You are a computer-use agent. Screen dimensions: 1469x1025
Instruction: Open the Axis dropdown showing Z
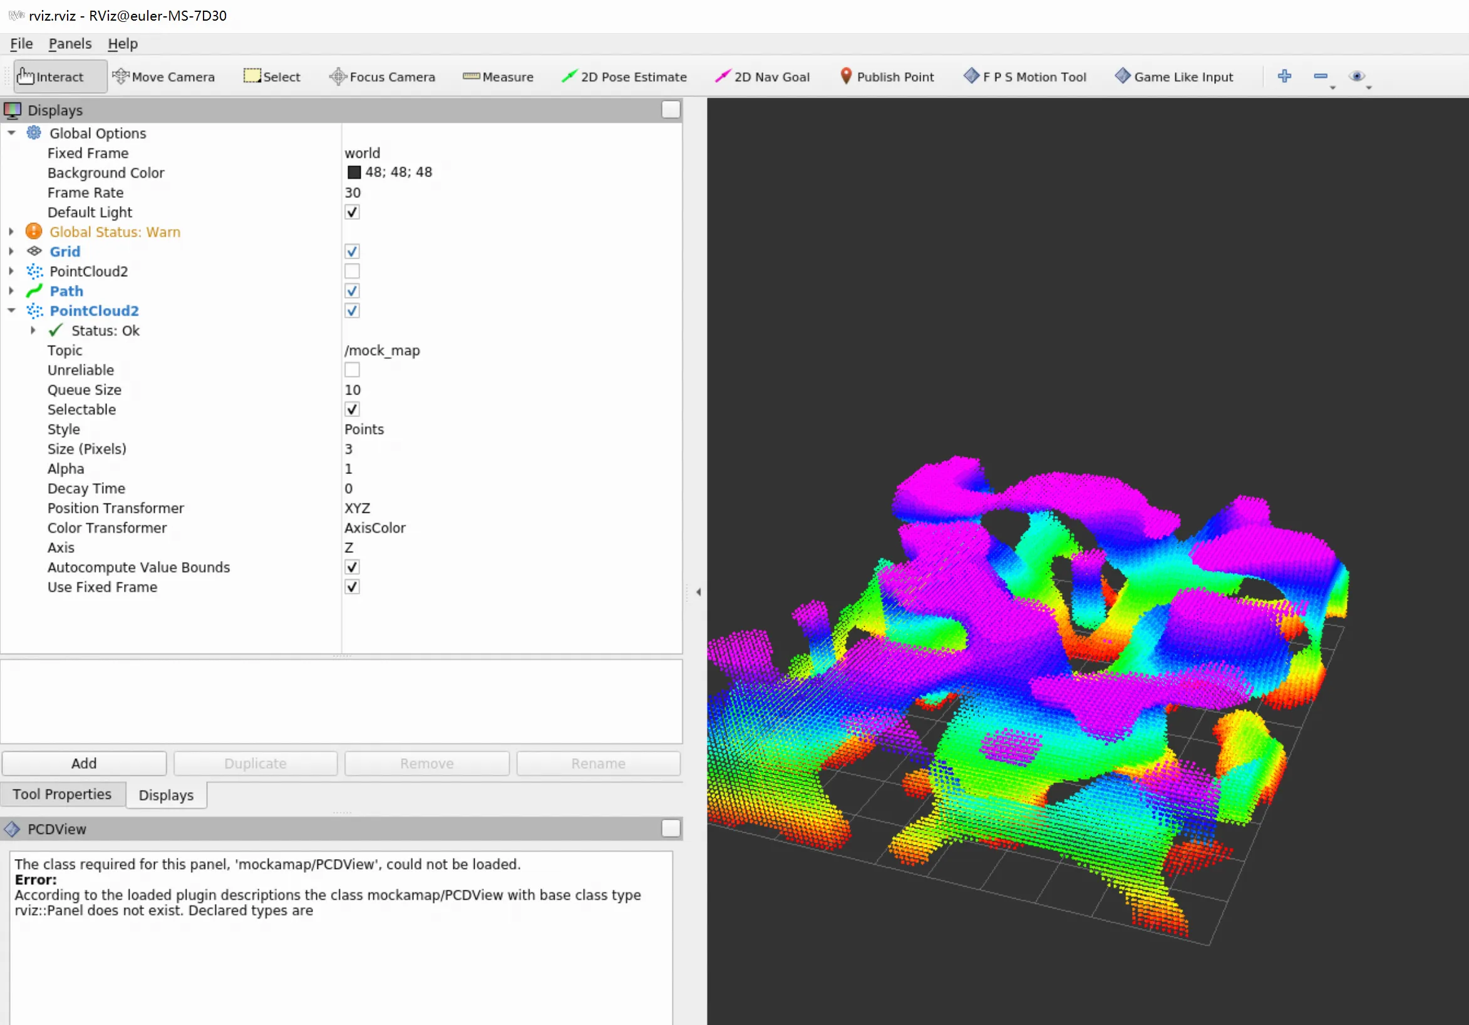click(x=512, y=548)
